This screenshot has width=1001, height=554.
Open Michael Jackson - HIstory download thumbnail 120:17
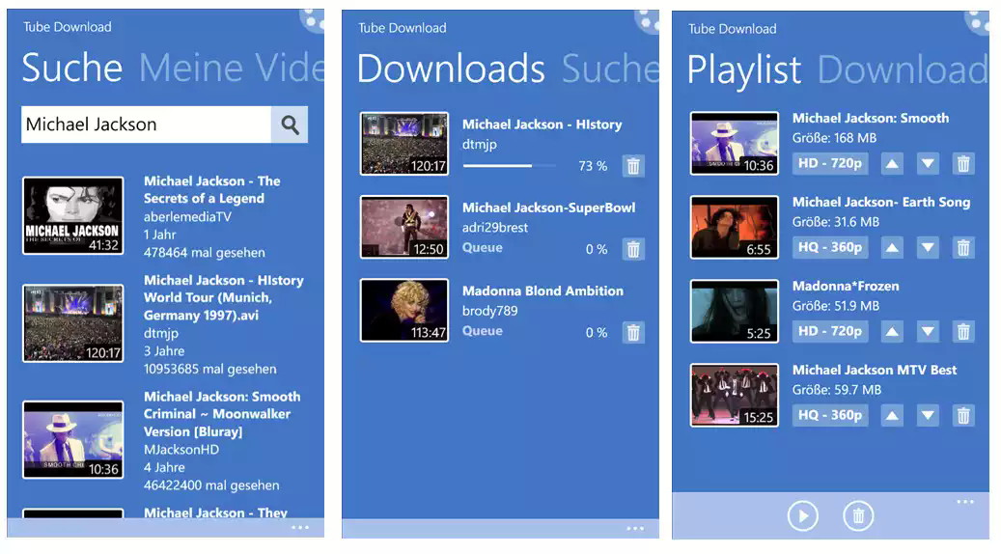tap(404, 144)
